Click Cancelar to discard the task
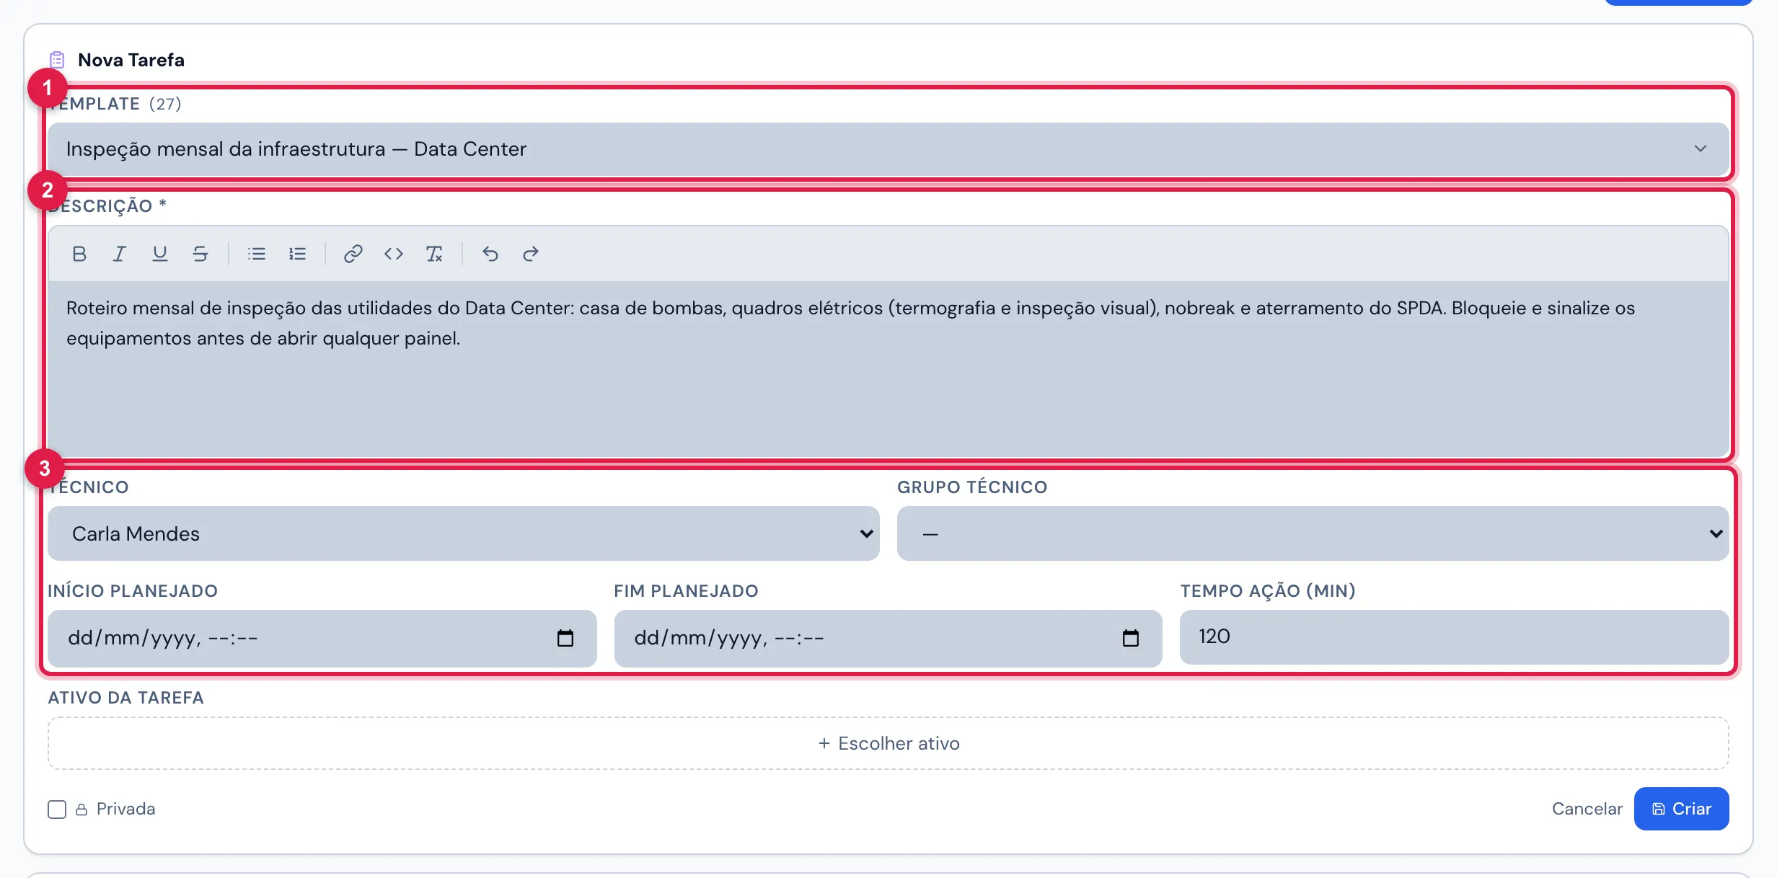This screenshot has height=878, width=1777. click(x=1587, y=809)
